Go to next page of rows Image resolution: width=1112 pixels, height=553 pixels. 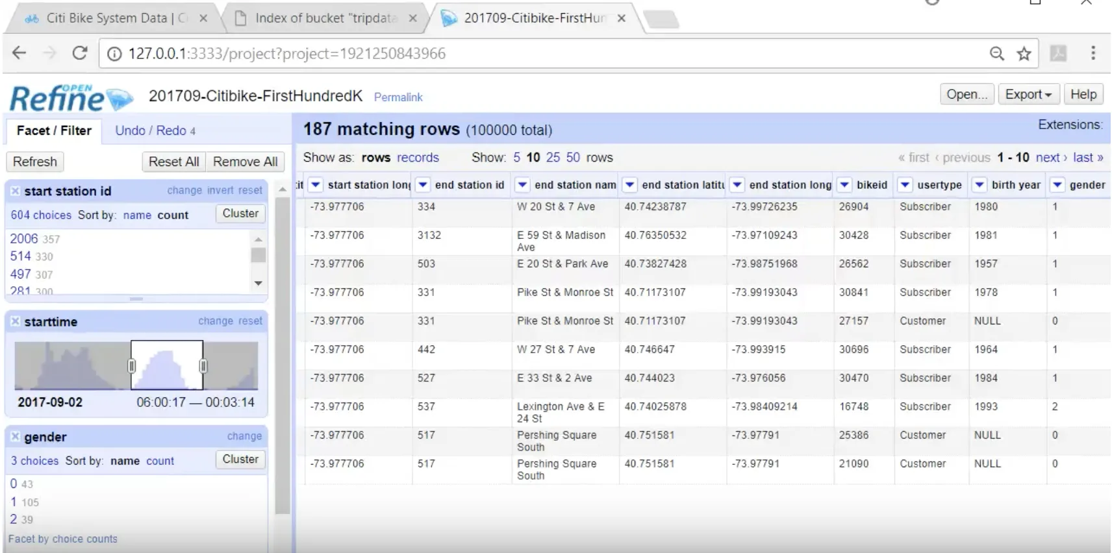tap(1051, 158)
